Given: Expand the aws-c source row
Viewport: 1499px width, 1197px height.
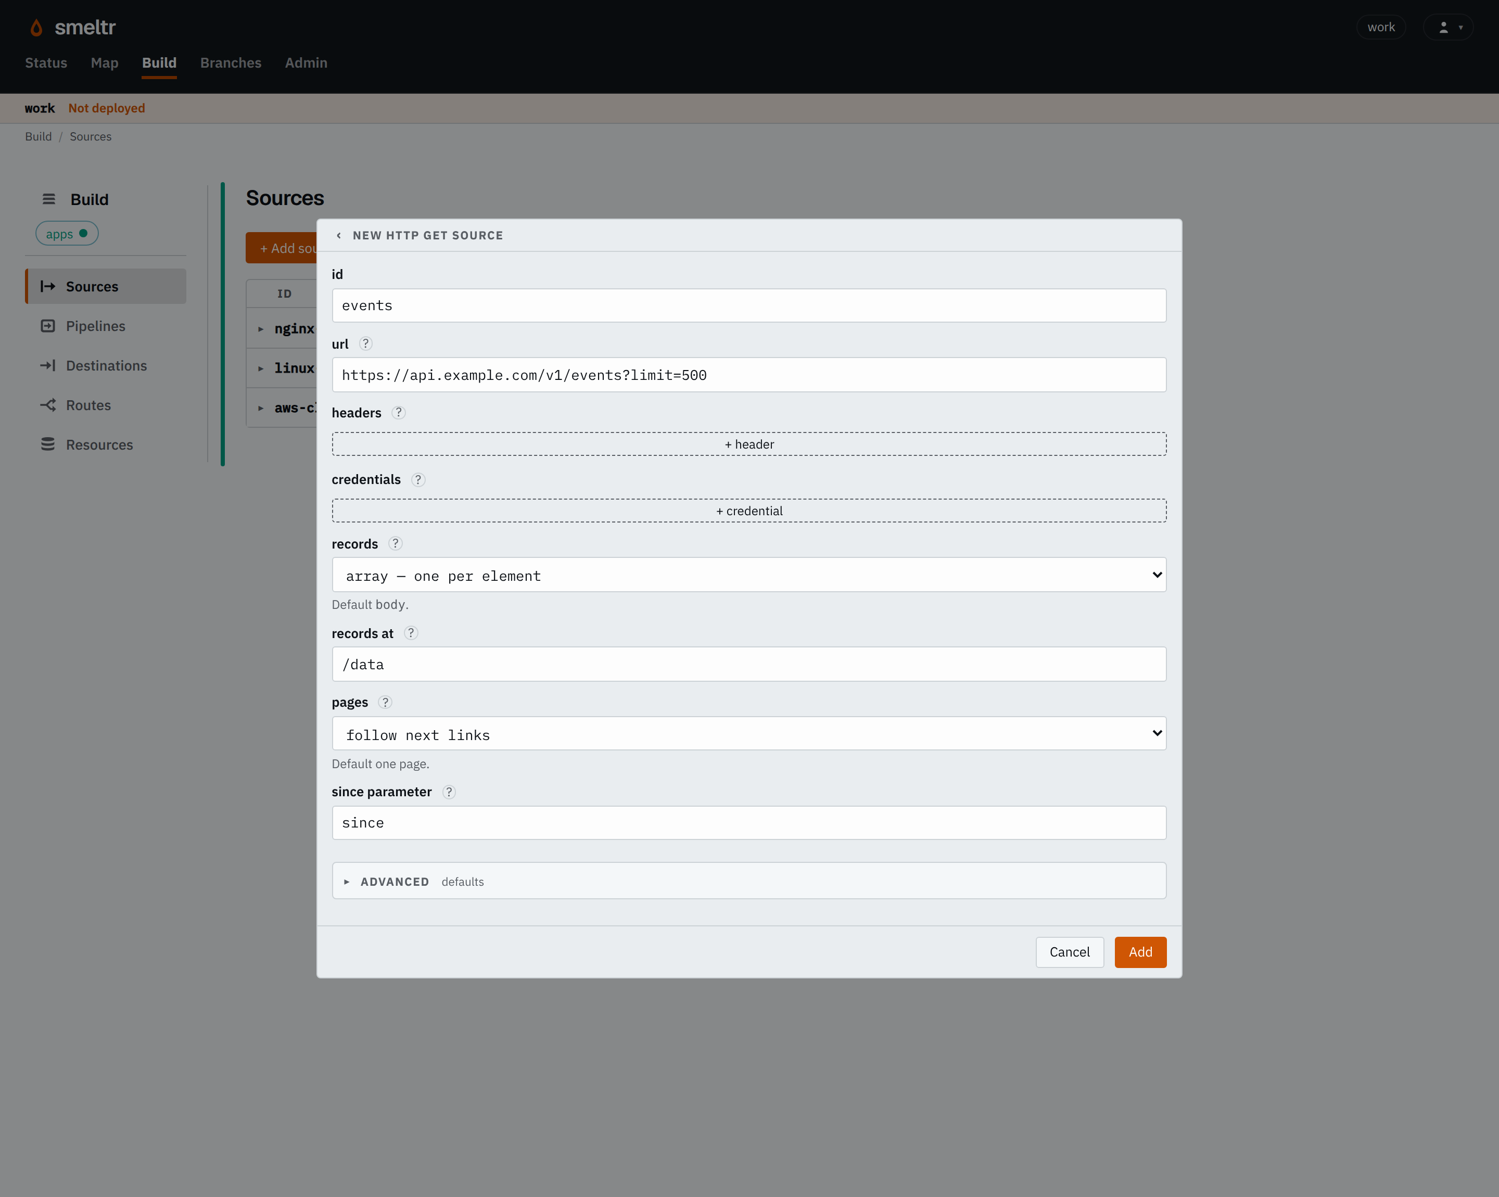Looking at the screenshot, I should click(x=261, y=408).
